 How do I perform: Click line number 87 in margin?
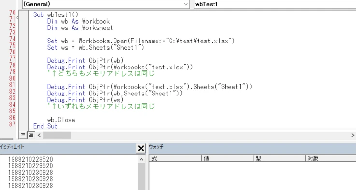(x=13, y=124)
